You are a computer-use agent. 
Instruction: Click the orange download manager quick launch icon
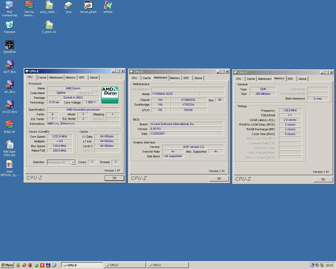(42, 265)
